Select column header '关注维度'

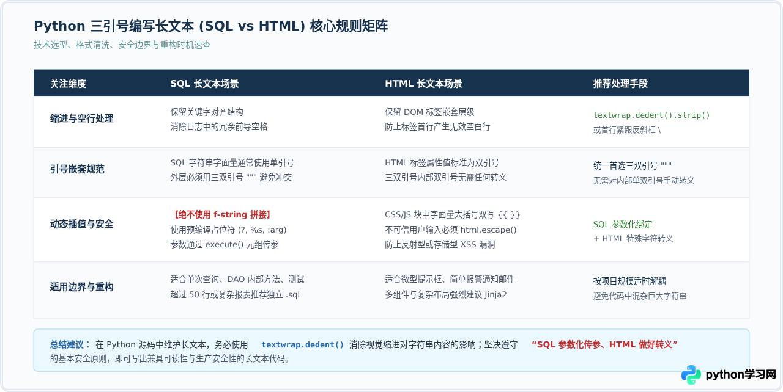68,84
